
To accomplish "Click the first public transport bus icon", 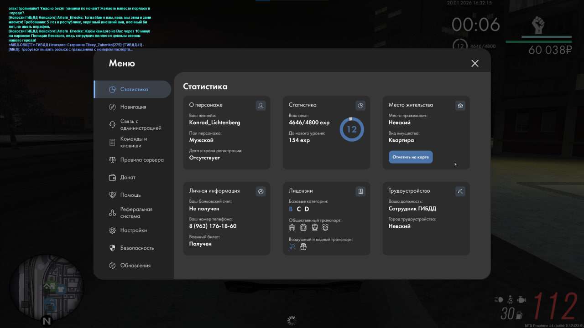I will tap(292, 227).
